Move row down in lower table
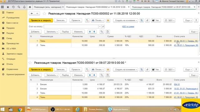Screen dimensions: 200x112 (94, 75)
